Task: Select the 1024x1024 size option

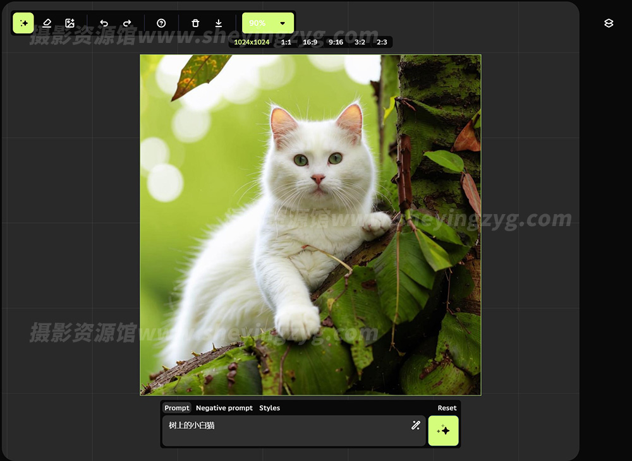Action: click(252, 42)
